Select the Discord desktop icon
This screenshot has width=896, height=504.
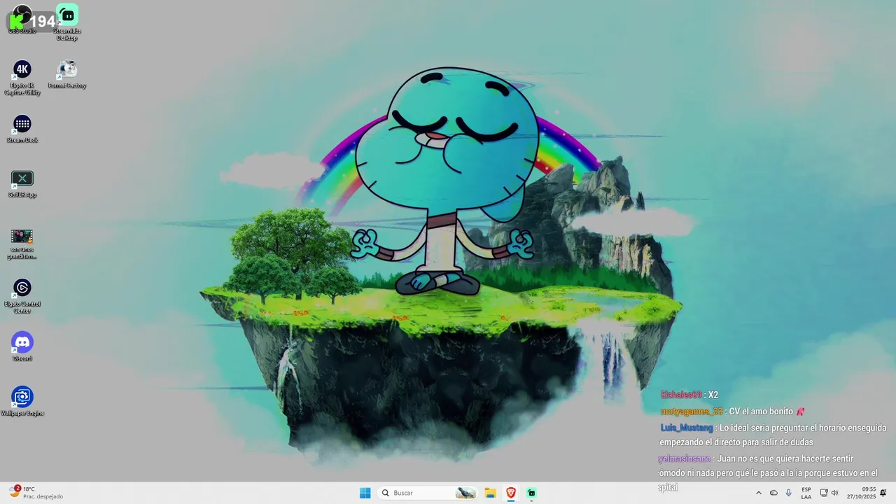click(22, 347)
